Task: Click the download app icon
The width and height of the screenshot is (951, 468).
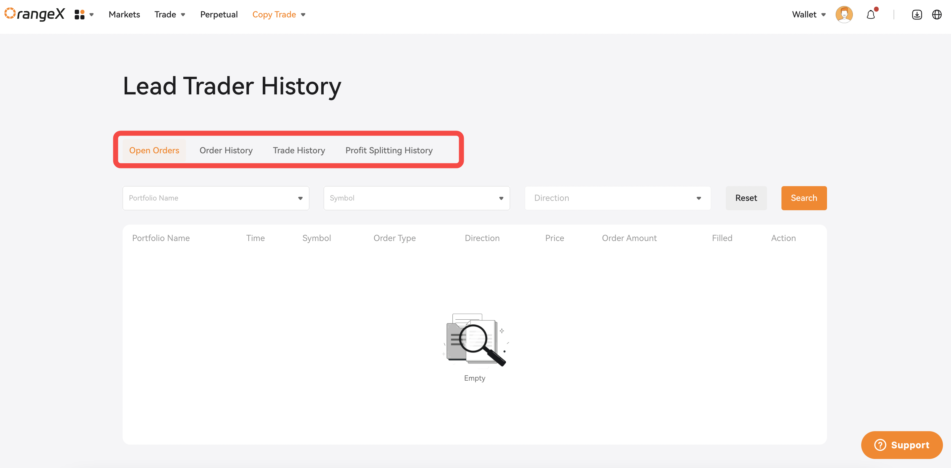Action: coord(917,14)
